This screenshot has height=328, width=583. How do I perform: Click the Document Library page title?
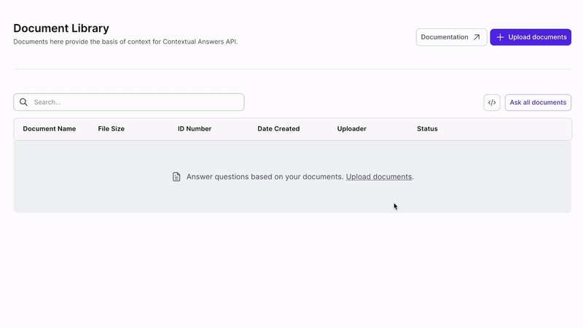61,28
